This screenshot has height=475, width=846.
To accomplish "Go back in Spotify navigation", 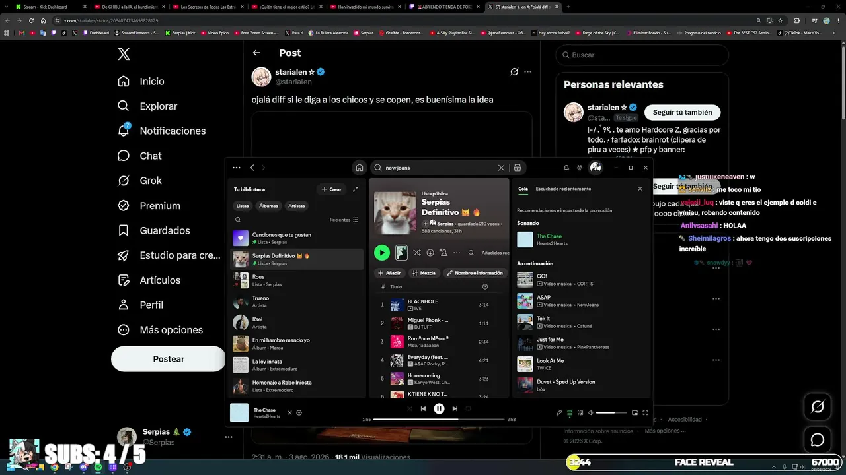I will (x=252, y=168).
